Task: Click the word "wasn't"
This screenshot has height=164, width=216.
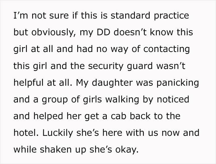Action: [x=171, y=66]
